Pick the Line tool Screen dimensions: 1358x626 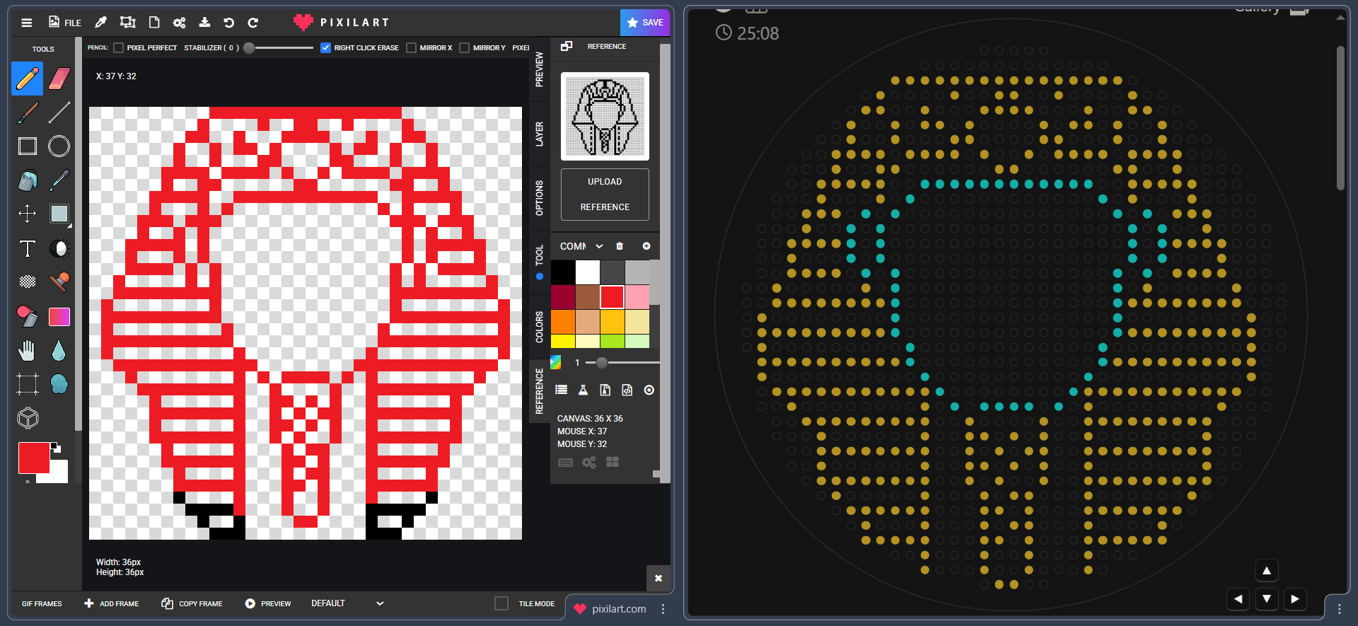click(x=59, y=112)
